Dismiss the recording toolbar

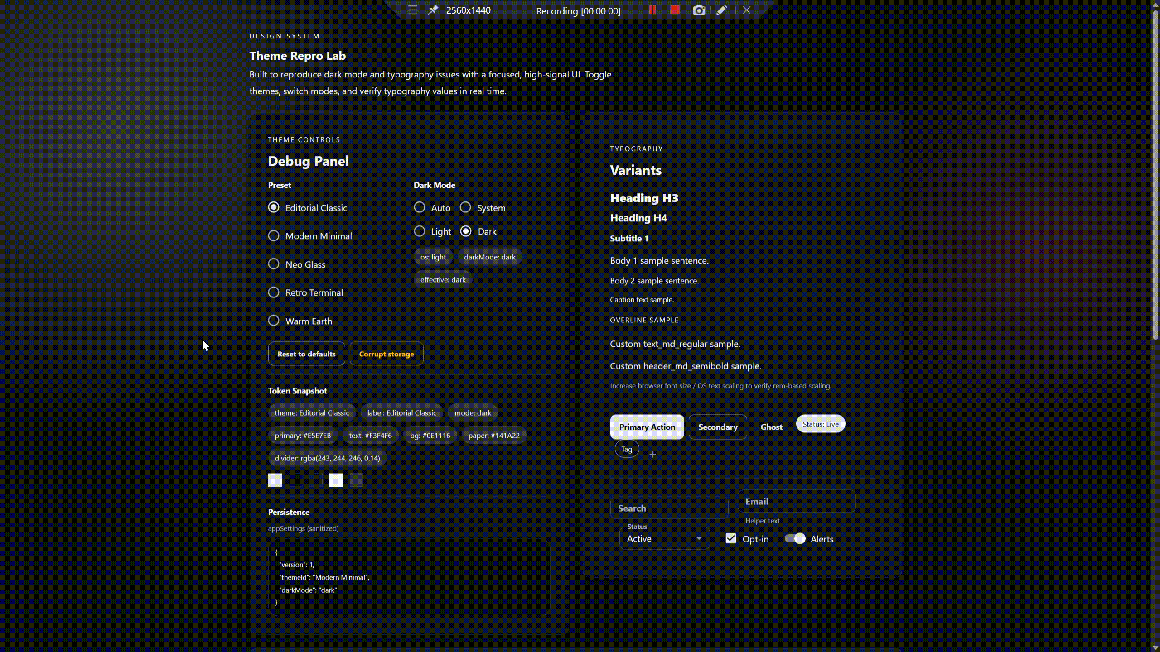tap(746, 10)
